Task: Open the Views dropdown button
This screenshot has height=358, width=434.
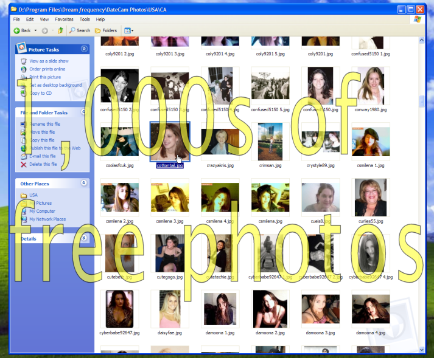Action: [x=128, y=30]
